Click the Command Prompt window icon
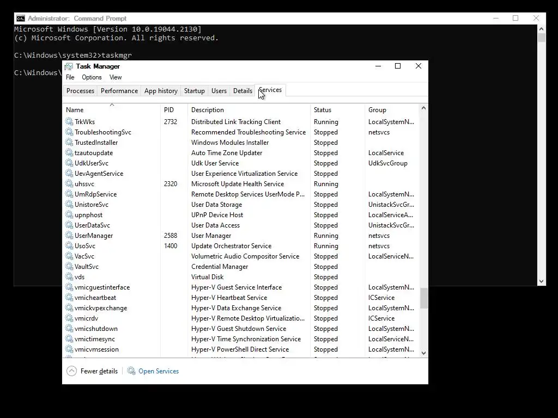558x418 pixels. [x=21, y=19]
